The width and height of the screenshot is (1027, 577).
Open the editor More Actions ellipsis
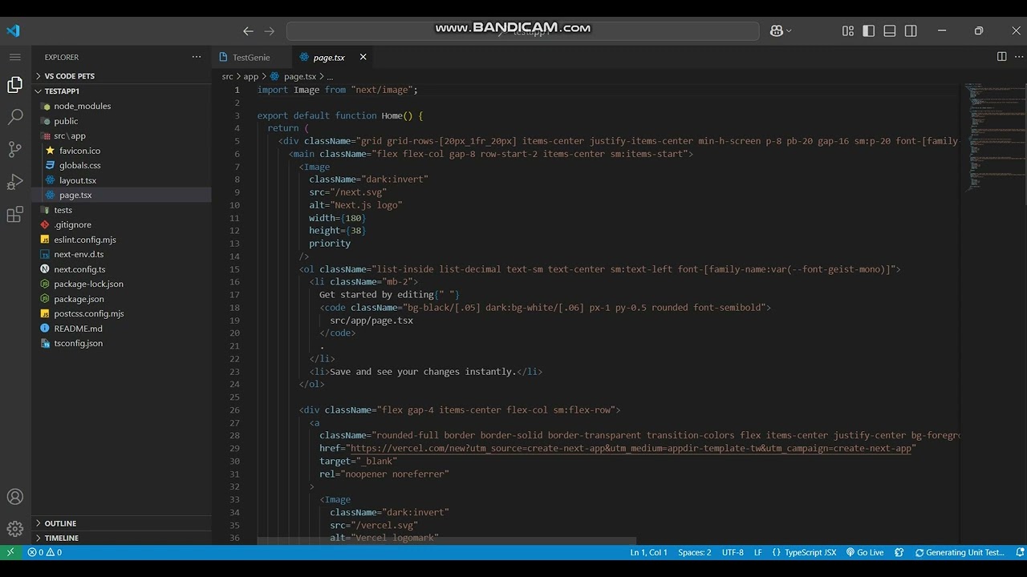pos(1017,57)
